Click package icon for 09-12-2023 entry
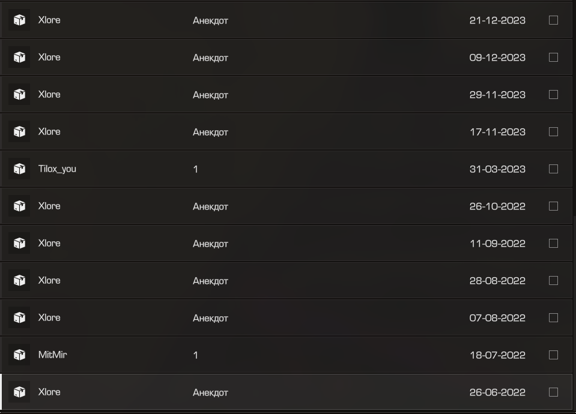Image resolution: width=576 pixels, height=414 pixels. point(19,57)
